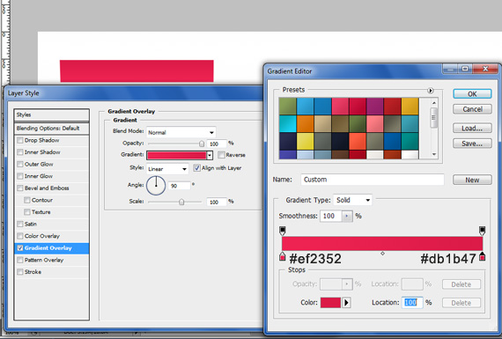The width and height of the screenshot is (502, 339).
Task: Click the Load... button
Action: (x=472, y=129)
